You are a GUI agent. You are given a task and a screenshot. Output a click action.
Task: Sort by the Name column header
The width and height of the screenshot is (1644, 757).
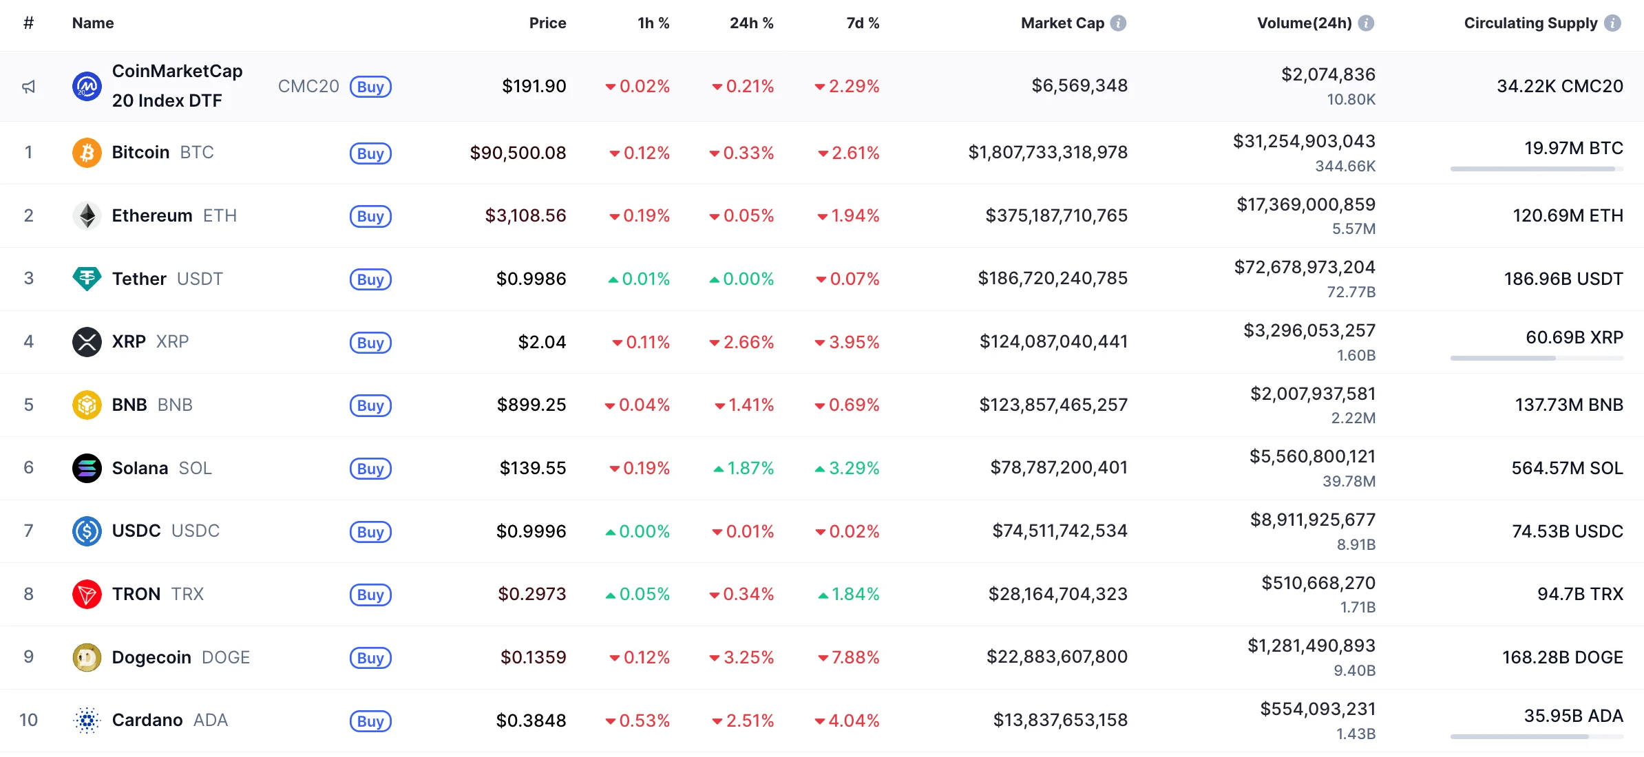(93, 23)
